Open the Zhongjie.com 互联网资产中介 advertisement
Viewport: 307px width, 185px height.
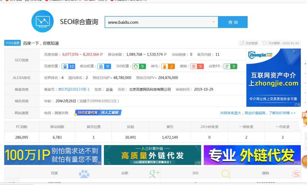pos(273,78)
